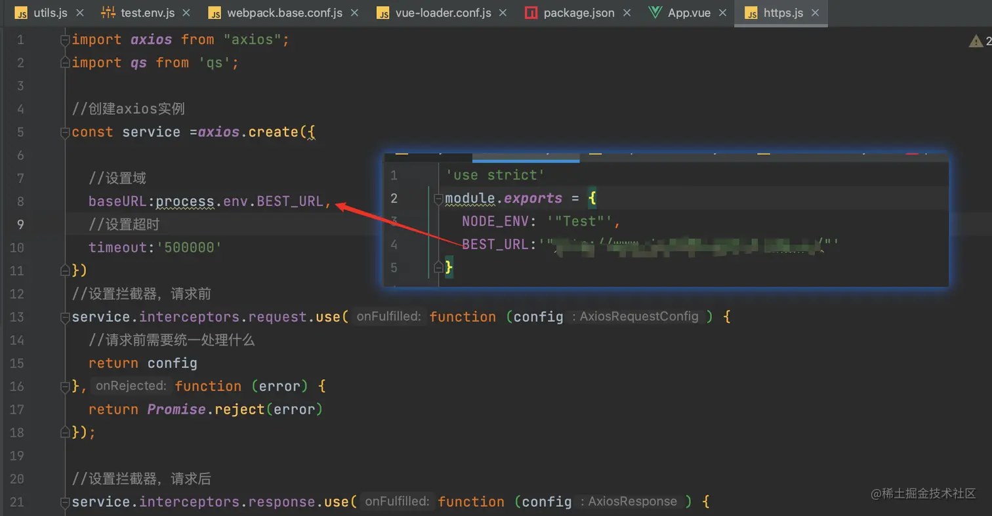Close the vue-loader.conf.js tab
992x516 pixels.
[504, 12]
